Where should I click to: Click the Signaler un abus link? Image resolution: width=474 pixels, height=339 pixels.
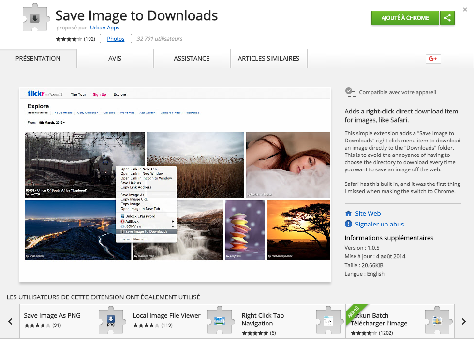(x=379, y=224)
